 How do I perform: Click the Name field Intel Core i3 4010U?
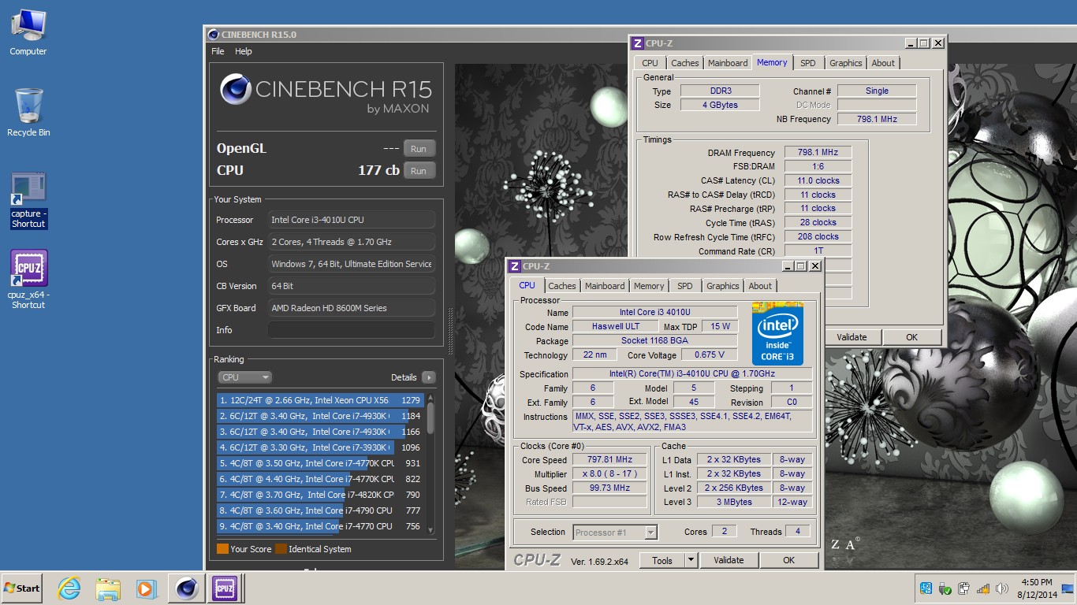coord(654,313)
